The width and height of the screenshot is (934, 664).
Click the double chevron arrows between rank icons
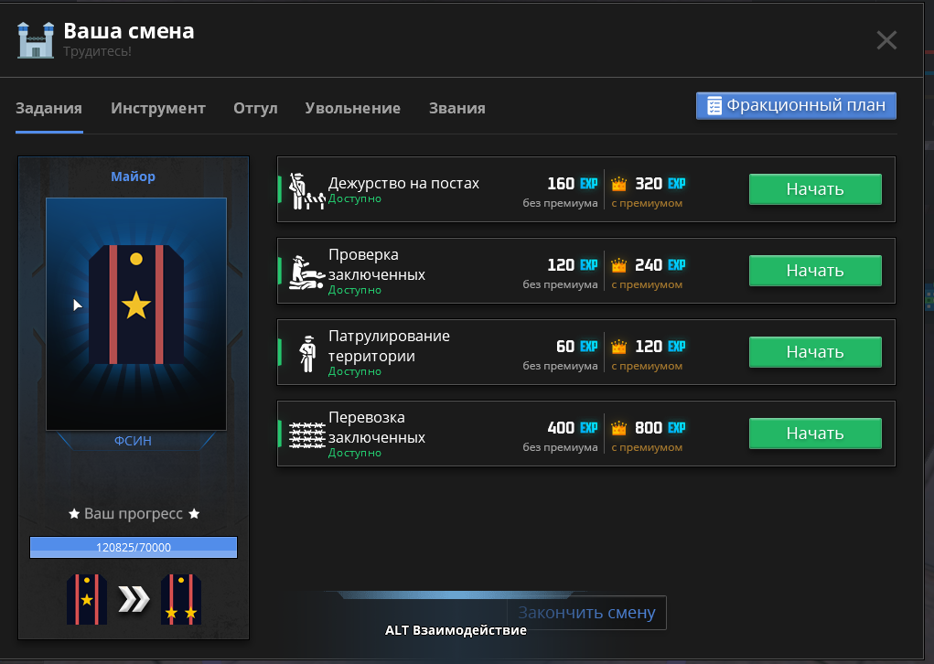click(134, 599)
